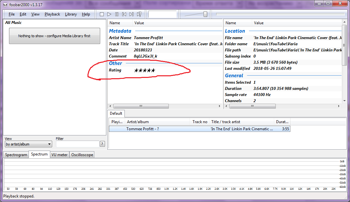Select the Spectrum tab
This screenshot has height=202, width=350.
point(39,154)
